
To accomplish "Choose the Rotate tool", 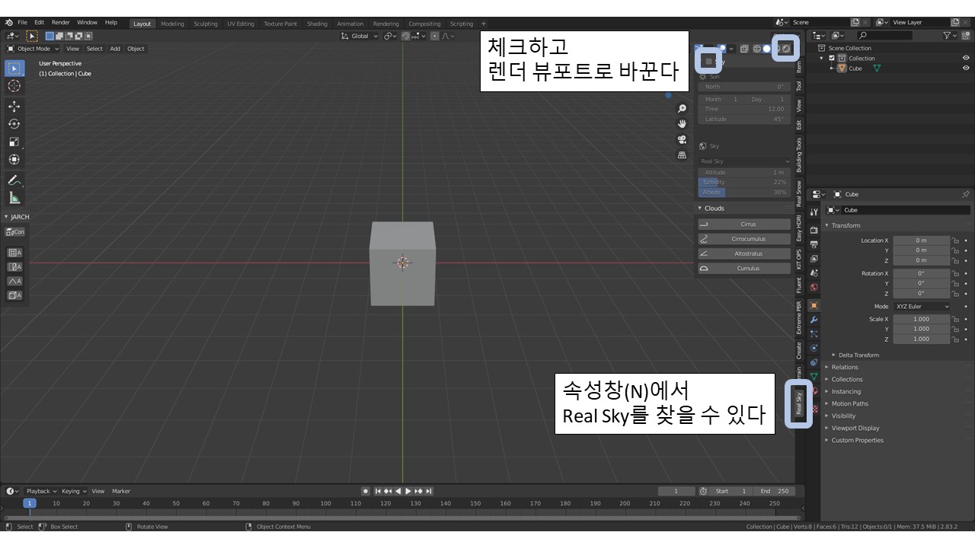I will (14, 124).
